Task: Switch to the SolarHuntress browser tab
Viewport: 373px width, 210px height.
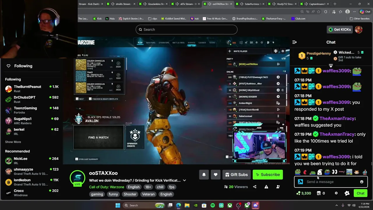Action: pyautogui.click(x=251, y=4)
